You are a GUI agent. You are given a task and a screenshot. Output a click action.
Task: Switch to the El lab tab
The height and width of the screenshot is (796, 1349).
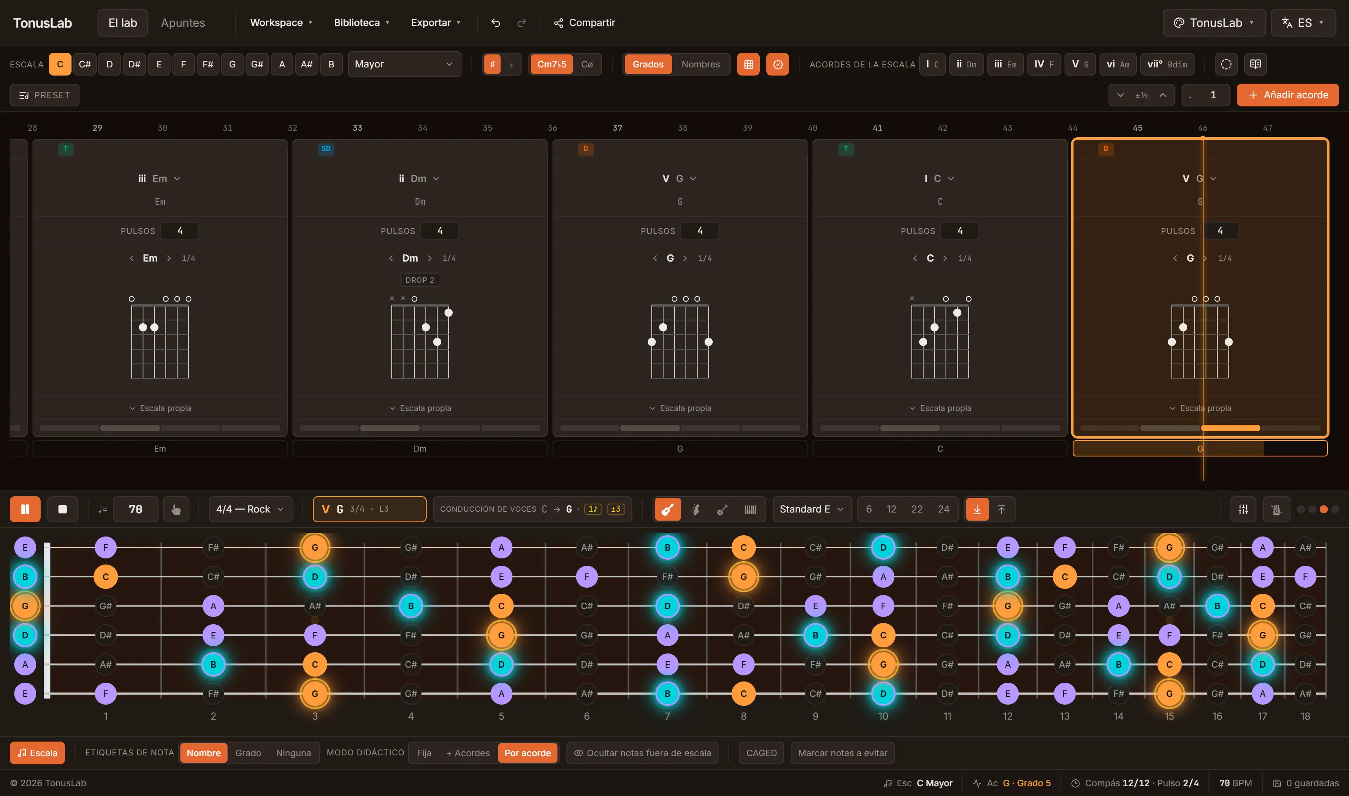pyautogui.click(x=122, y=22)
